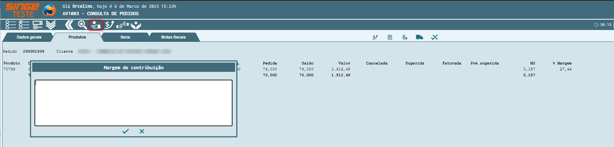Click the hand holding coin icon

click(405, 37)
